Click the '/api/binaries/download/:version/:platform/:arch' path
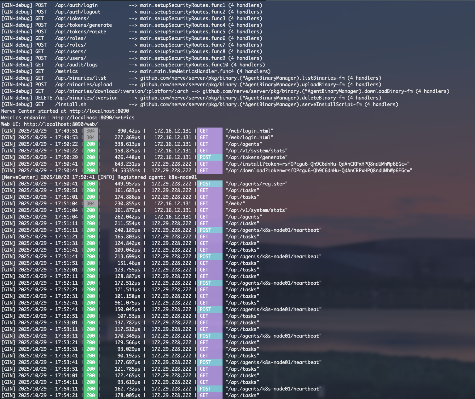Image resolution: width=475 pixels, height=399 pixels. [x=122, y=91]
